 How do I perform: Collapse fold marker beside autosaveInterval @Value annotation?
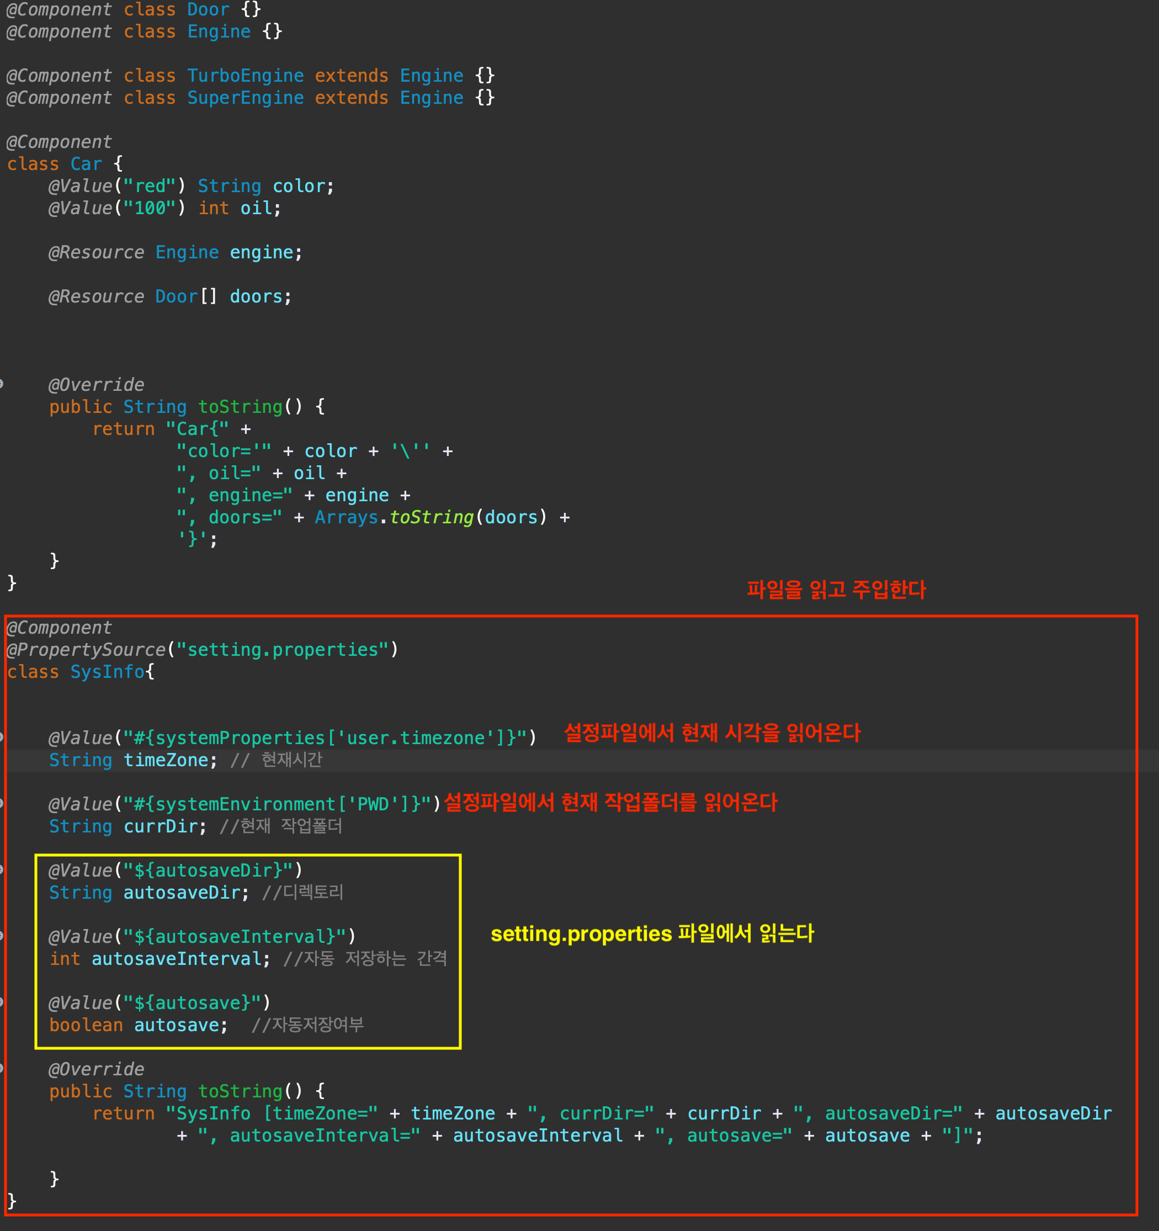2,936
